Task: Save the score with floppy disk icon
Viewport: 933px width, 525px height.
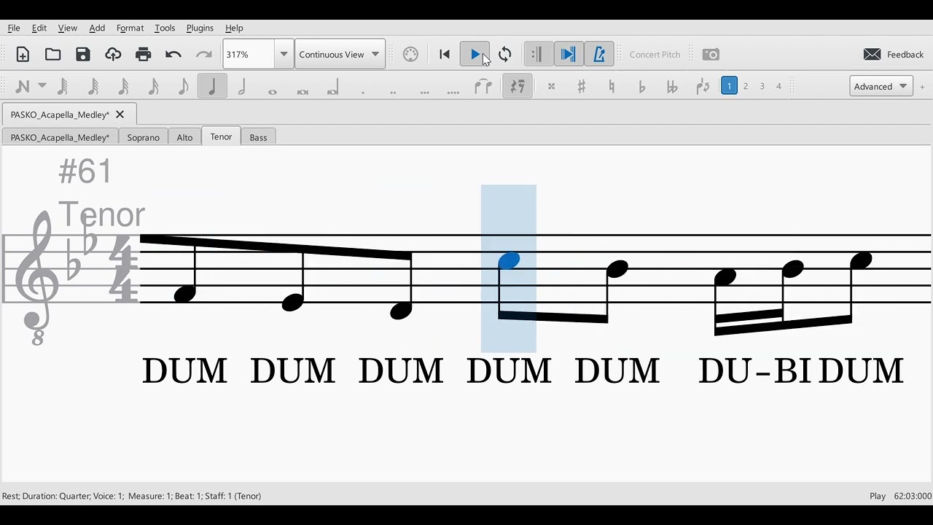Action: click(x=83, y=55)
